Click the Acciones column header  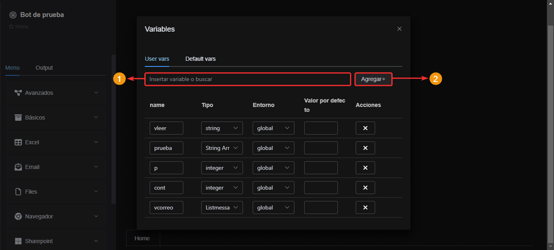368,105
